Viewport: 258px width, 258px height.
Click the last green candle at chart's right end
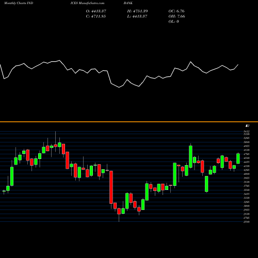[238, 158]
